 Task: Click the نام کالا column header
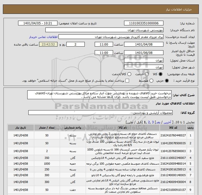[x=123, y=128]
